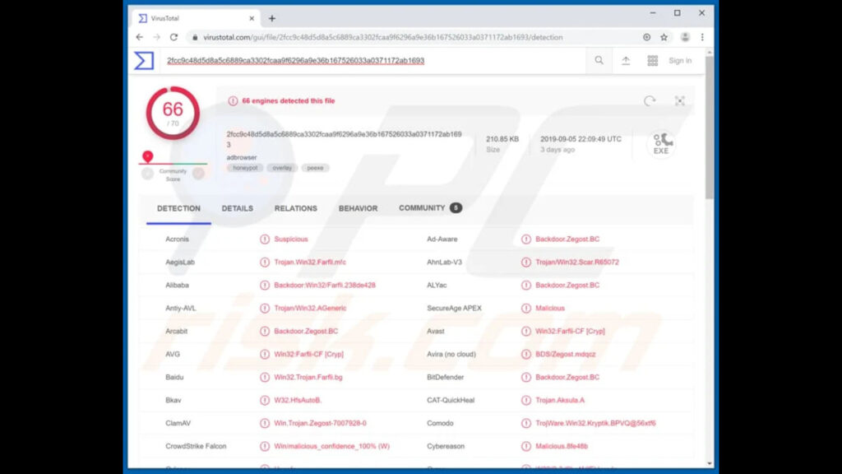Click the alert icon for Avast result
842x474 pixels.
(526, 331)
